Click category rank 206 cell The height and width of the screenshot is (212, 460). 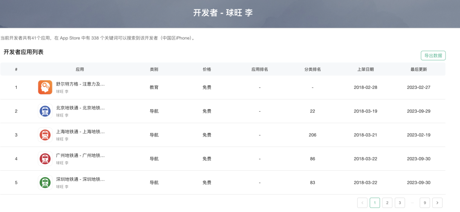coord(313,135)
